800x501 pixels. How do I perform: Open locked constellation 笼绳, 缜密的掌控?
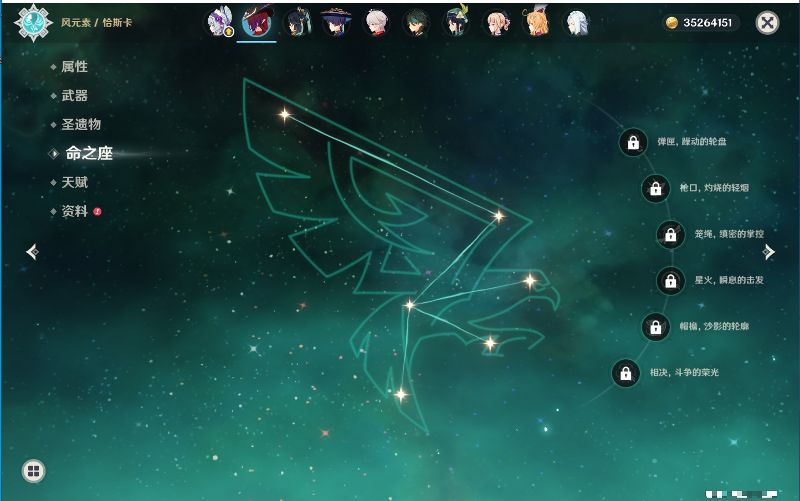pos(671,234)
